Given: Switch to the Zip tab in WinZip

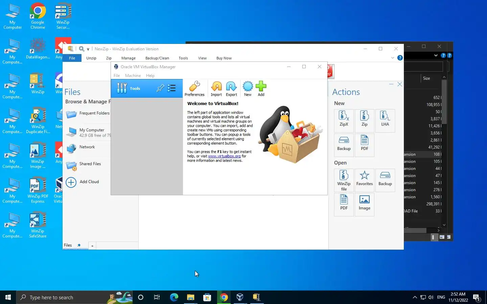Looking at the screenshot, I should [109, 58].
